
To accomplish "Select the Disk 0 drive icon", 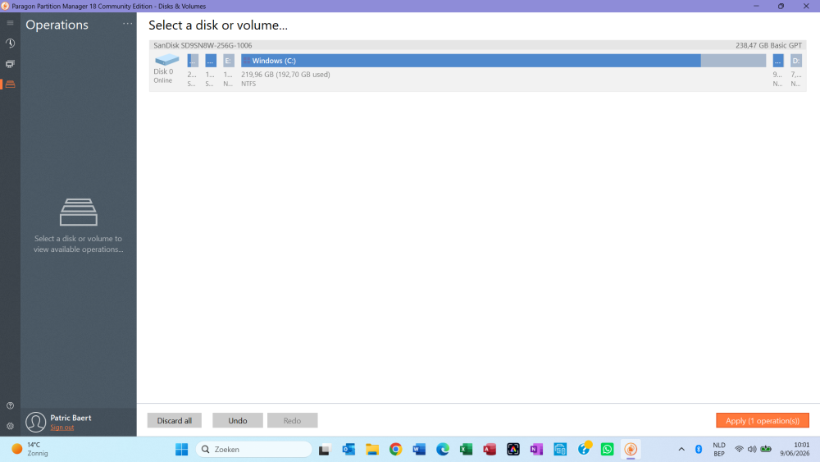I will (166, 59).
